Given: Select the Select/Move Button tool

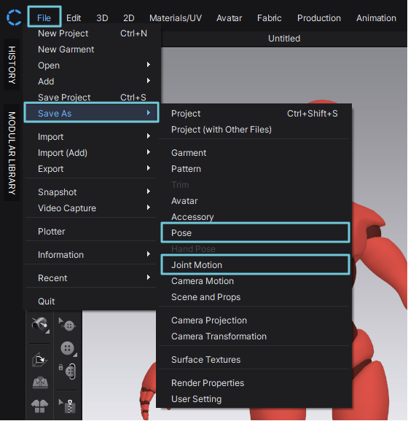Looking at the screenshot, I should coord(67,325).
